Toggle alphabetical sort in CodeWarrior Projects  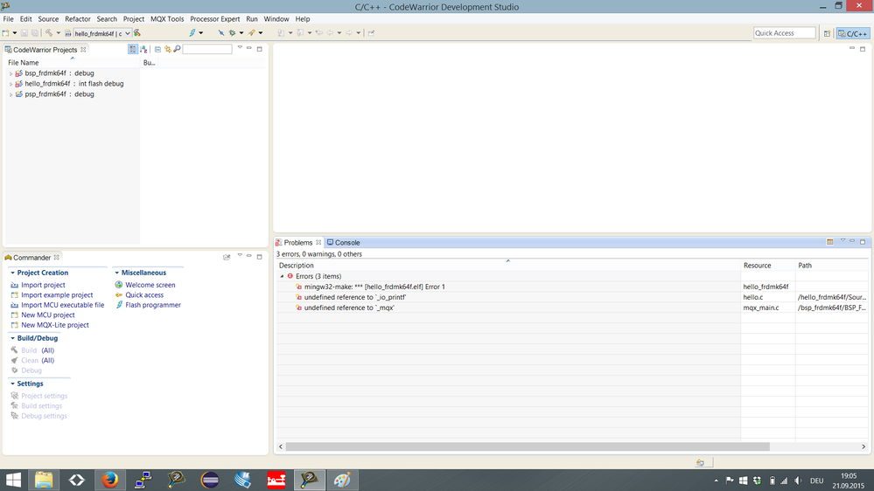click(x=143, y=49)
